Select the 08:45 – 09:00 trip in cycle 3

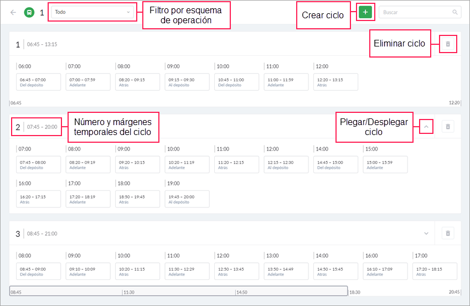(38, 271)
